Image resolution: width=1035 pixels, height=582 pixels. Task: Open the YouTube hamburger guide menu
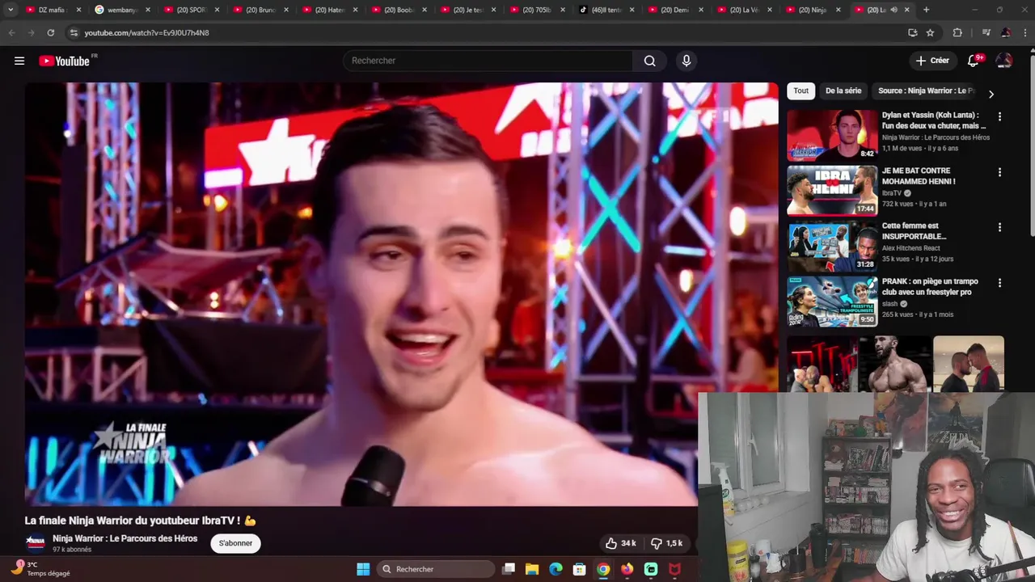19,61
